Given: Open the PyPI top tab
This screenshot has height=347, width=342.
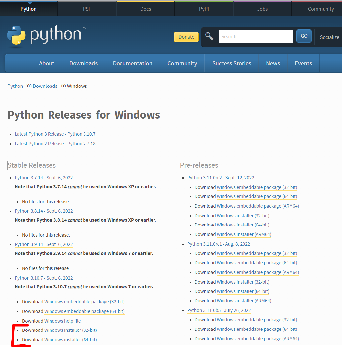Looking at the screenshot, I should 204,9.
